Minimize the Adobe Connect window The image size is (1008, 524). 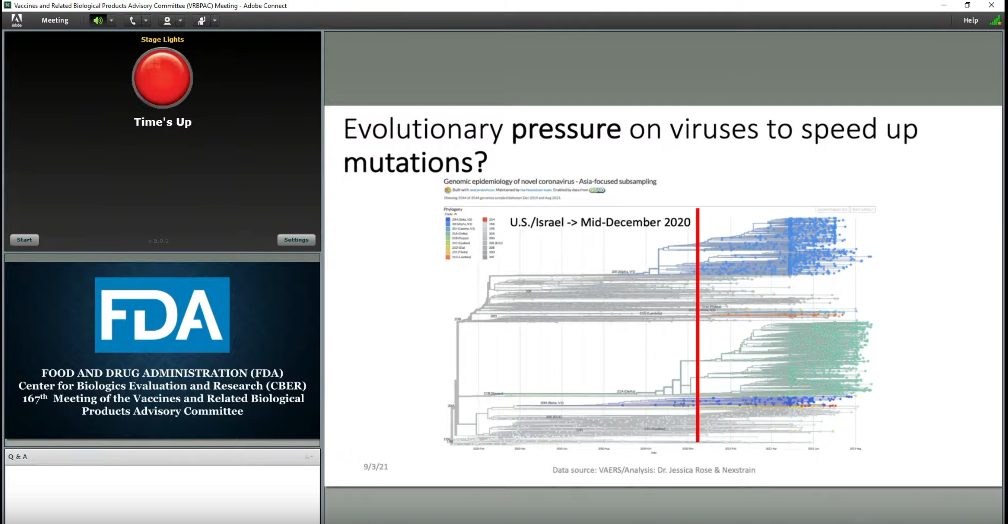pos(944,5)
